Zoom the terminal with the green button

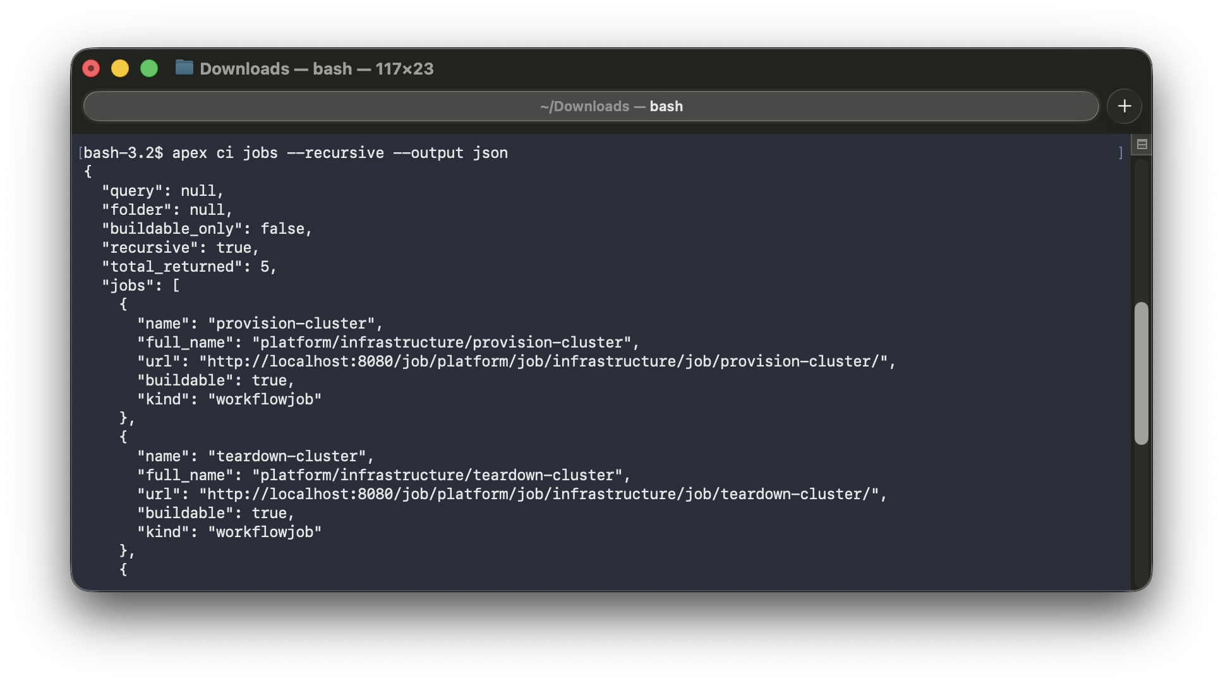(149, 68)
